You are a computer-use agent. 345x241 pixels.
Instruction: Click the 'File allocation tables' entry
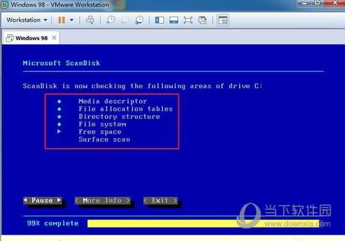pyautogui.click(x=126, y=109)
